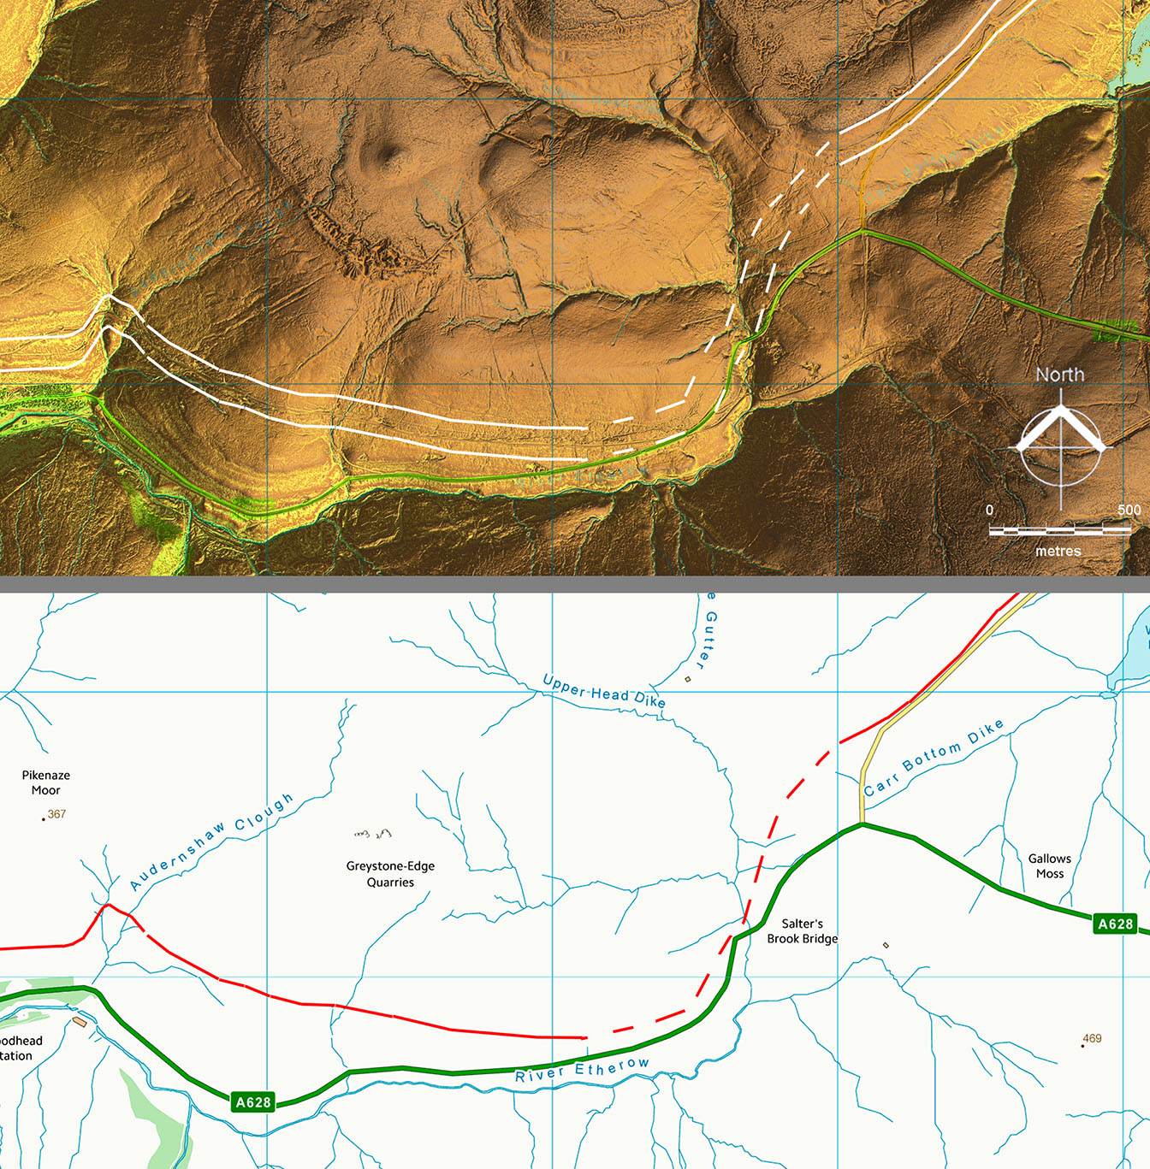Viewport: 1150px width, 1169px height.
Task: Click the 469 spot height marker
Action: pyautogui.click(x=1090, y=1040)
